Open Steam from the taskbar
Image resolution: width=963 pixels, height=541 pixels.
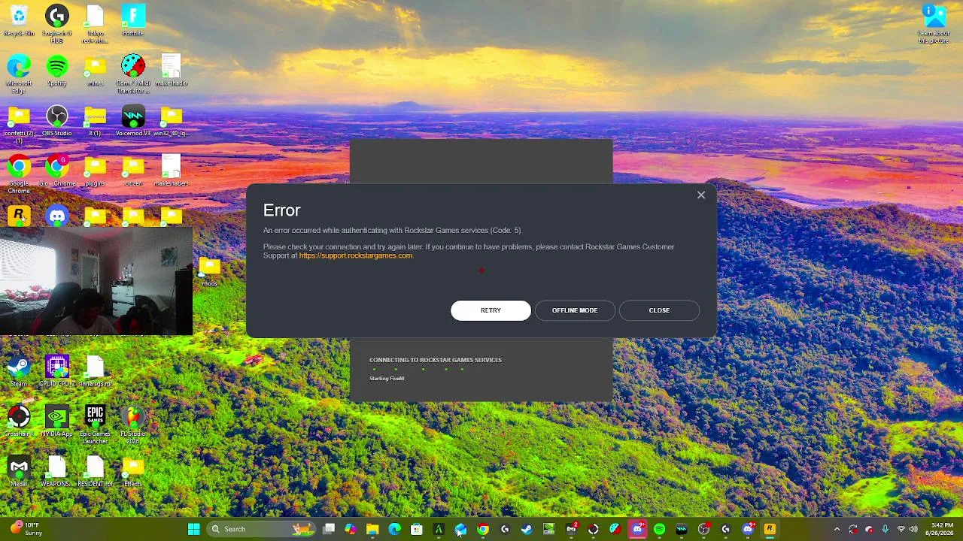(x=527, y=529)
